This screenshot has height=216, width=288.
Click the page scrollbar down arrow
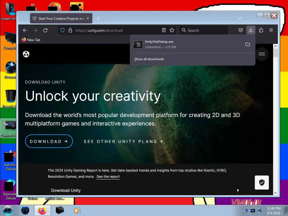pos(275,193)
